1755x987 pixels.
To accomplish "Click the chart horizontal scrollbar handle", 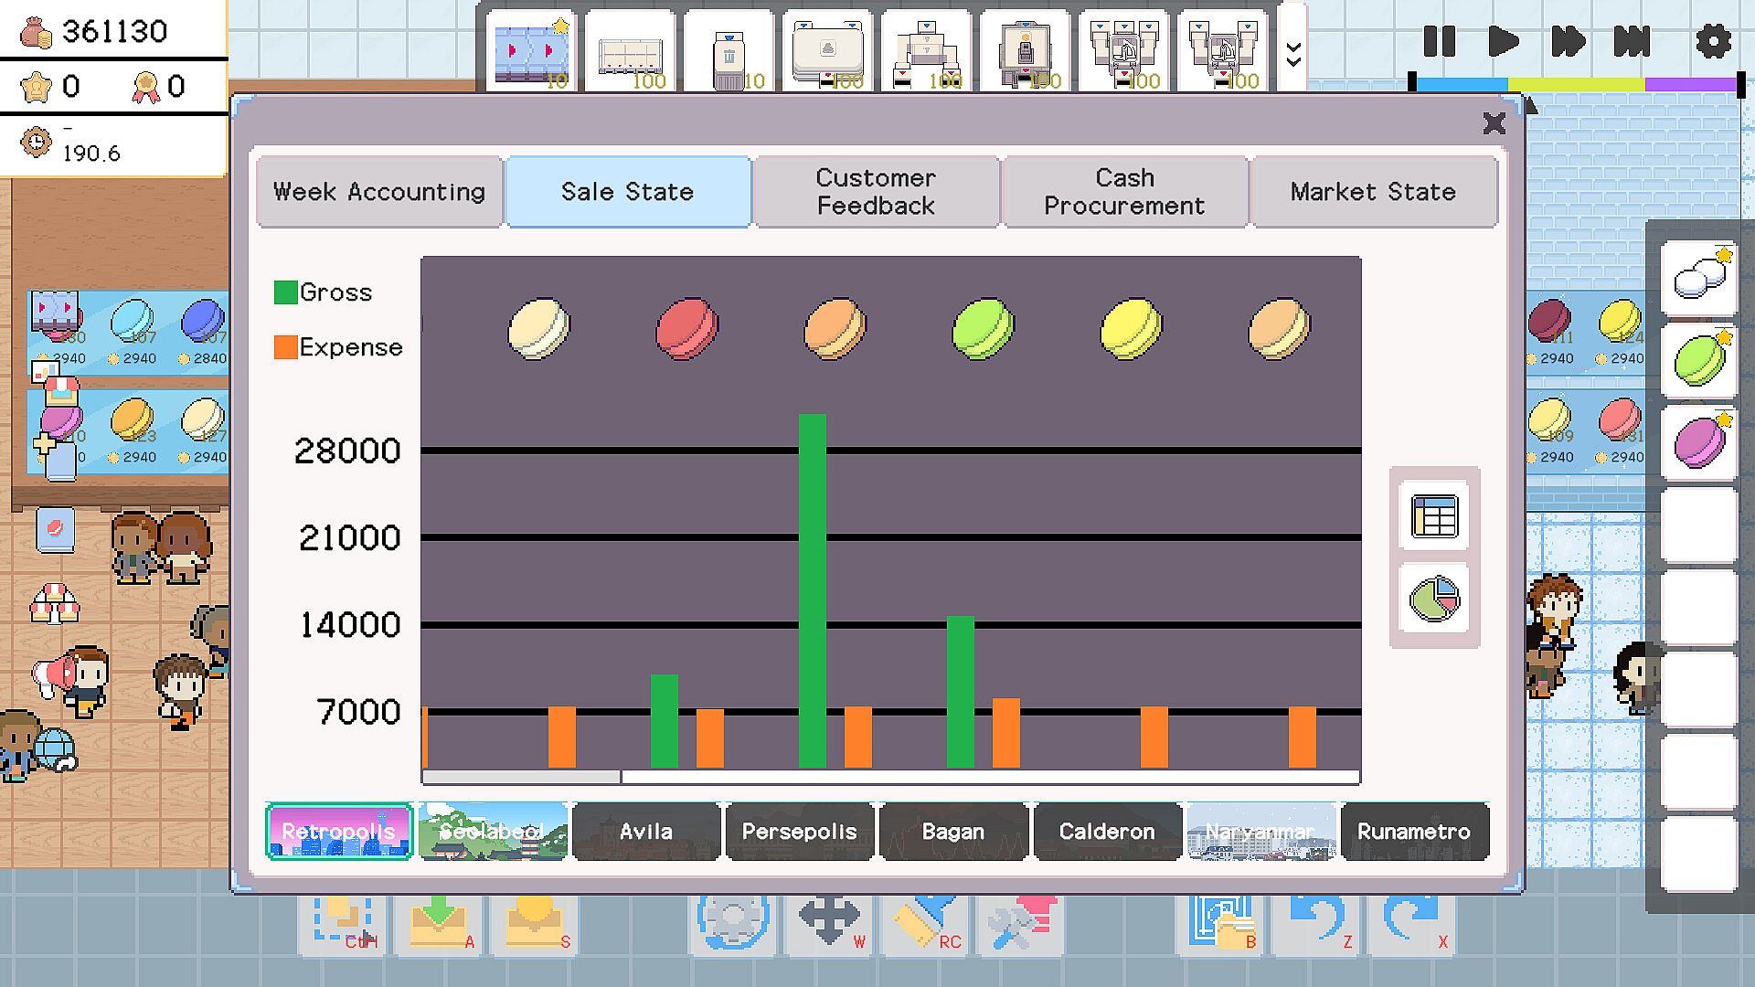I will click(521, 777).
